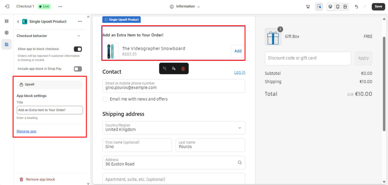Screen dimensions: 388x185
Task: Click the Save button
Action: [x=378, y=6]
